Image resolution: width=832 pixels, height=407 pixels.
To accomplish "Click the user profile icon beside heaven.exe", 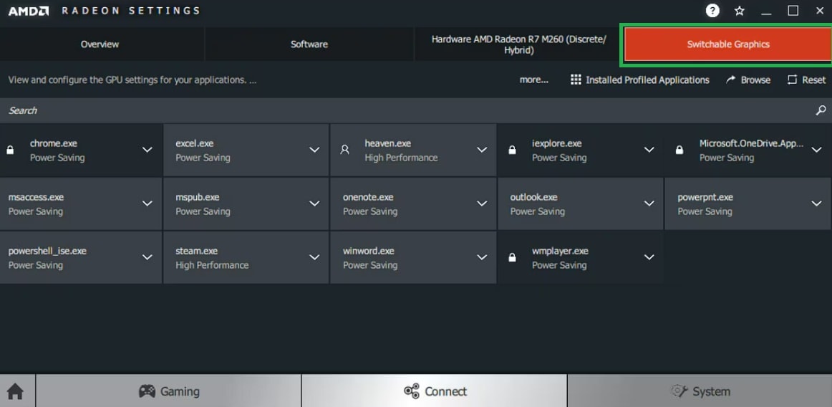I will tap(345, 150).
